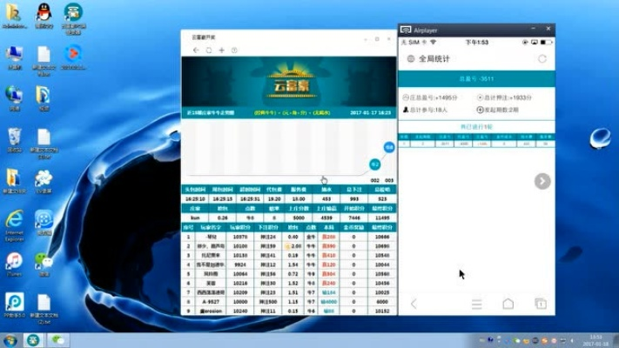
Task: Click the 庄总盈亏 +1495分 statistic
Action: pyautogui.click(x=430, y=97)
